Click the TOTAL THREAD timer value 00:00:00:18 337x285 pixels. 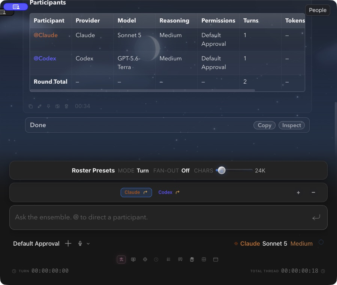click(x=300, y=271)
